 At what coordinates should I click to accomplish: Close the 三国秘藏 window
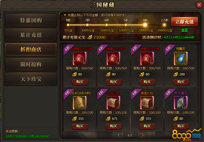pyautogui.click(x=199, y=5)
